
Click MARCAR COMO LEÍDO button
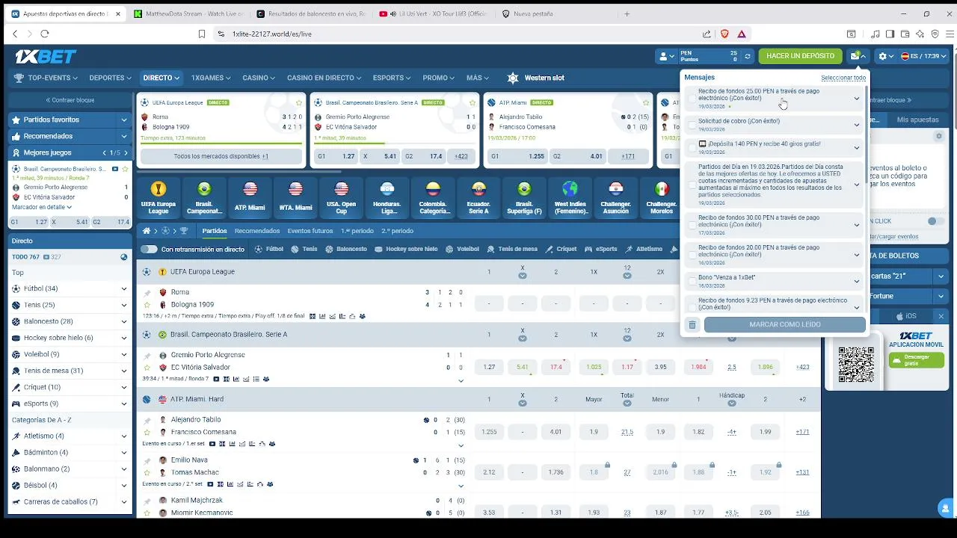[x=785, y=324]
